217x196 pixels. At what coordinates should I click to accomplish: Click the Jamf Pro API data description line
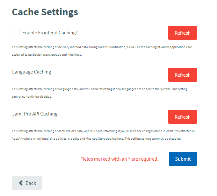(103, 131)
